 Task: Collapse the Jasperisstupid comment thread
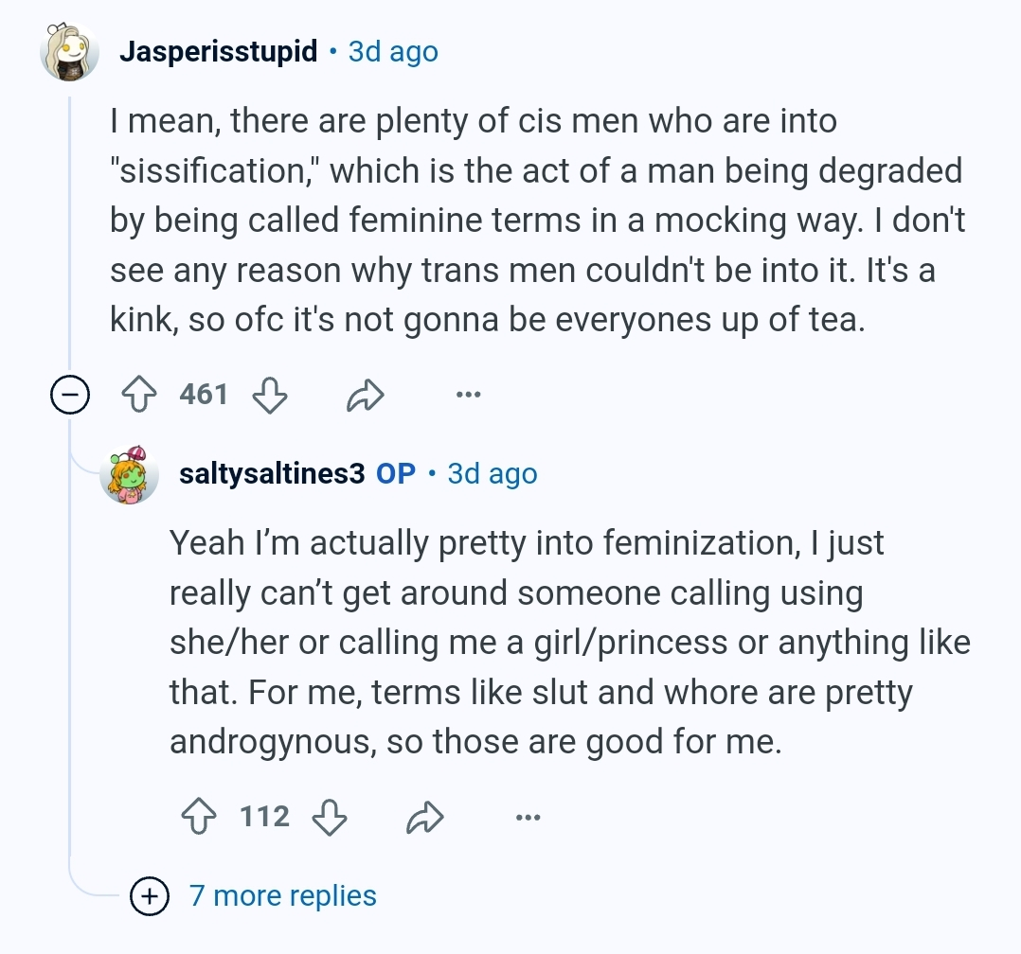point(70,395)
